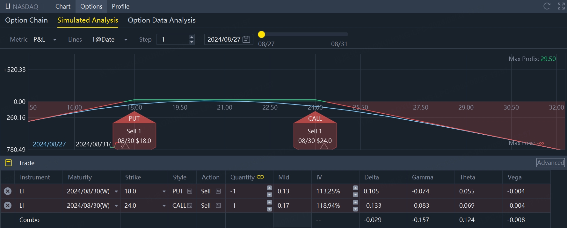Image resolution: width=567 pixels, height=228 pixels.
Task: Click the Advanced button
Action: click(x=550, y=163)
